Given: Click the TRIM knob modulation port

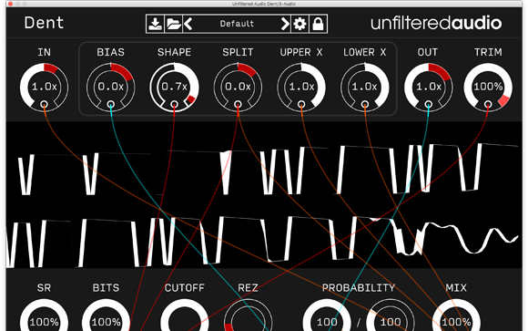Looking at the screenshot, I should [x=488, y=104].
